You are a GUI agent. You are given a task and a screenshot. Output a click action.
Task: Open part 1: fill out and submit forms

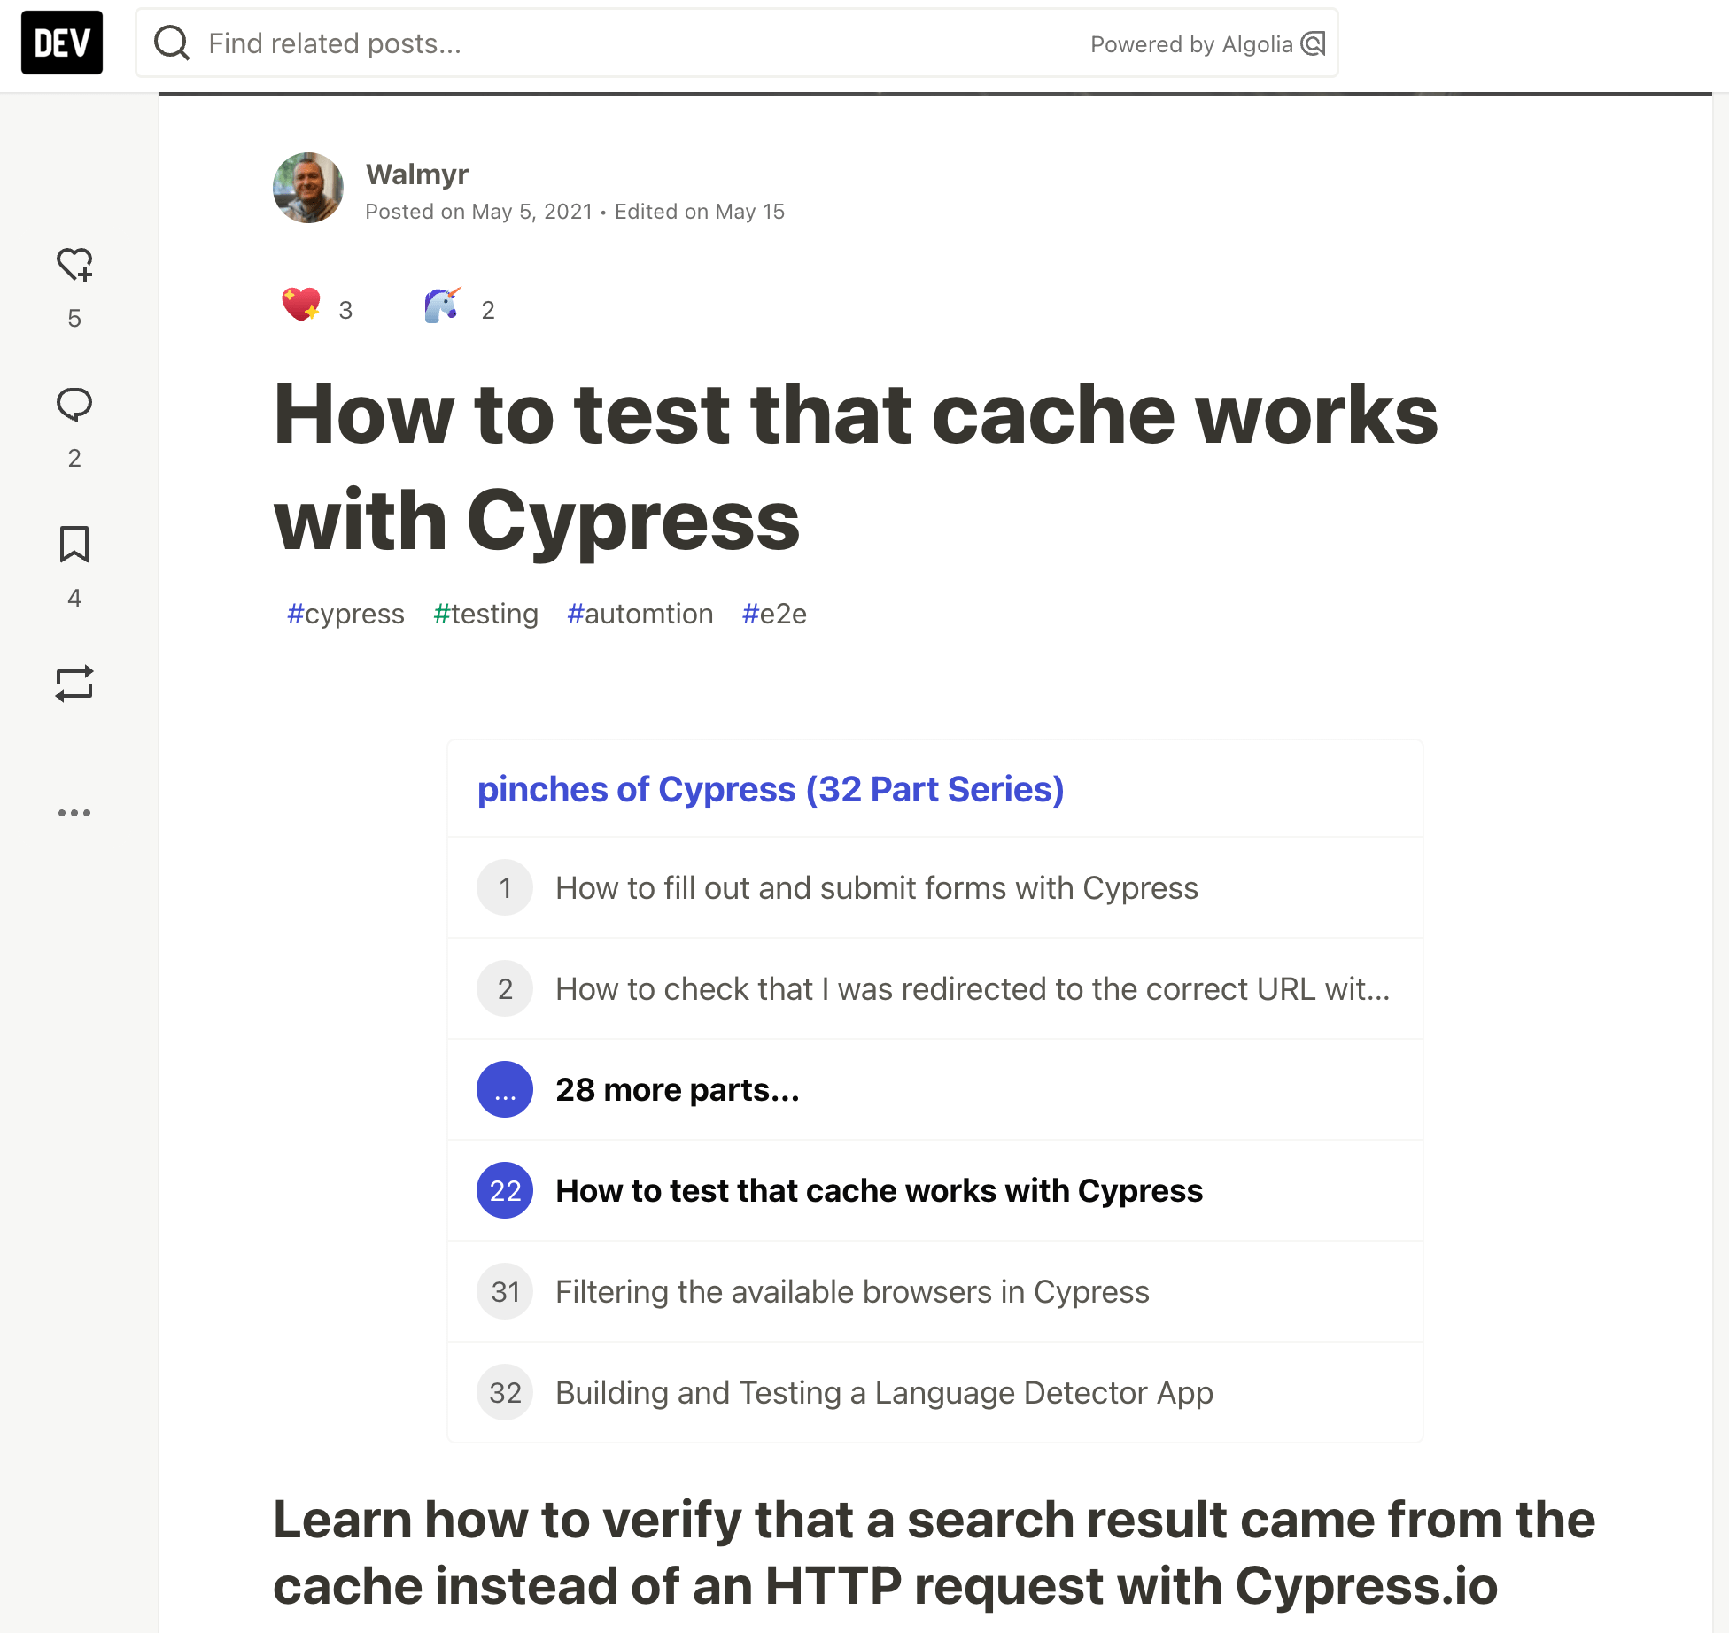point(935,887)
